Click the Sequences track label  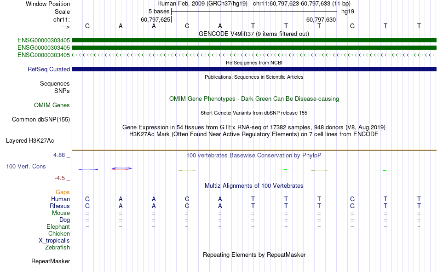click(x=55, y=83)
